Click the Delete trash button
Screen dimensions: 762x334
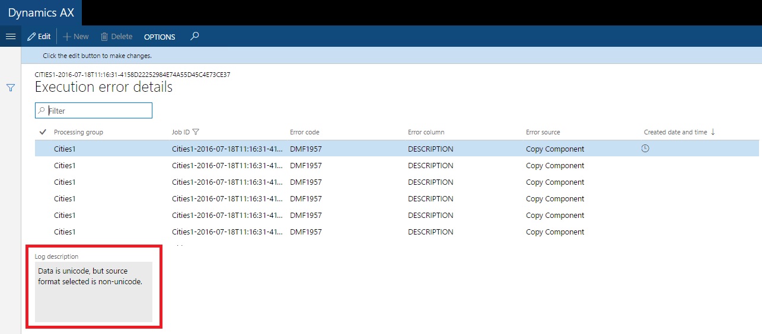click(116, 37)
